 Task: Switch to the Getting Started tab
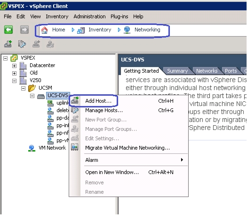[x=141, y=71]
